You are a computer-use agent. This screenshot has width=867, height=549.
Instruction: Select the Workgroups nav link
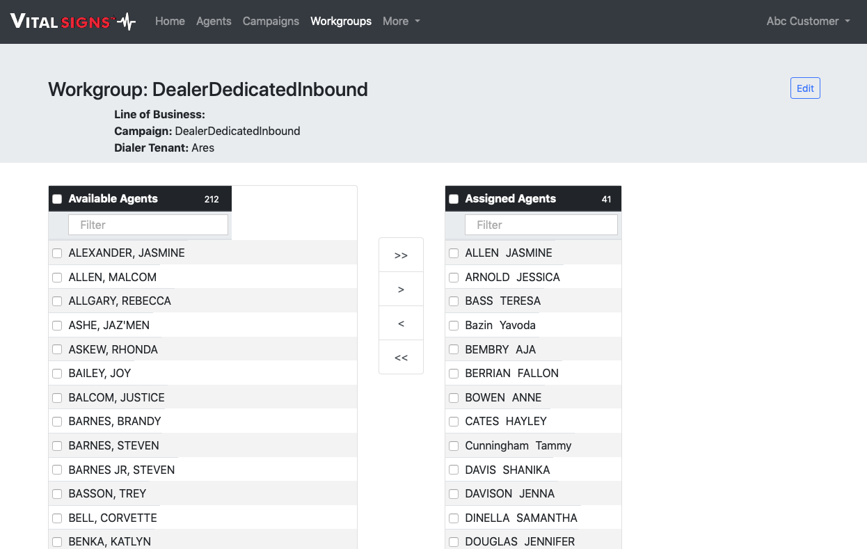coord(341,22)
